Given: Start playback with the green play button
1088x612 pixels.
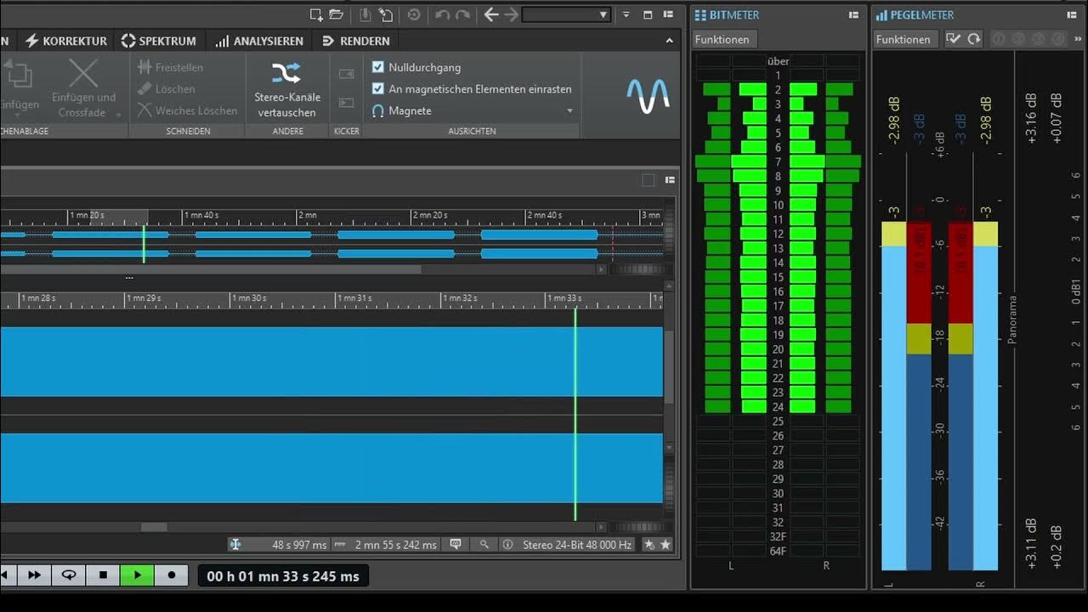Looking at the screenshot, I should click(137, 575).
